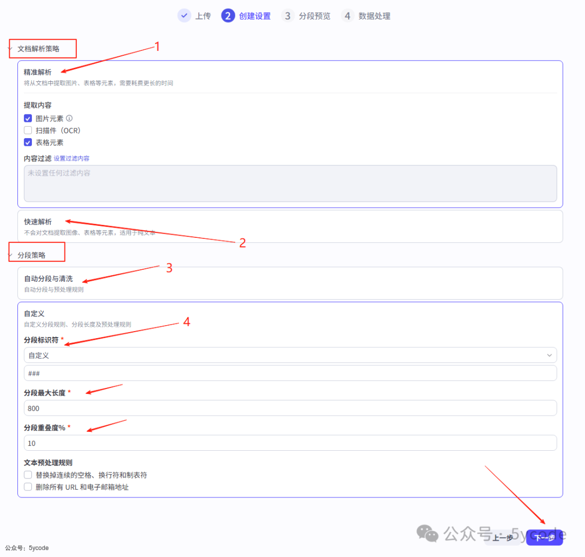Viewport: 585px width, 557px height.
Task: Click the 分段最大长度 field showing 800
Action: pyautogui.click(x=290, y=408)
